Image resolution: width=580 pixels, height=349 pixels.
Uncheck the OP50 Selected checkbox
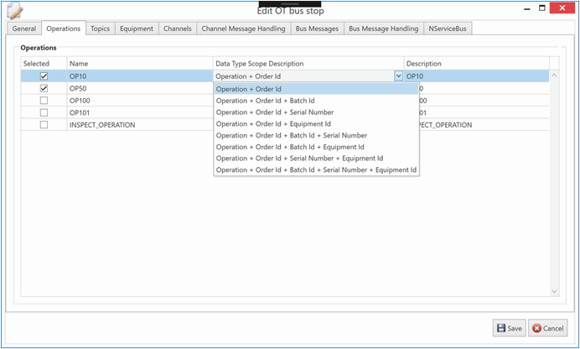44,88
